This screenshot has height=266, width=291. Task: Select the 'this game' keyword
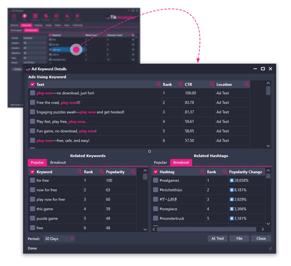point(45,209)
